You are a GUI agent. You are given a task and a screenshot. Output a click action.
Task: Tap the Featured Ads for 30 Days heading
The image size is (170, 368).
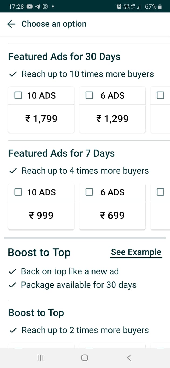pyautogui.click(x=64, y=57)
